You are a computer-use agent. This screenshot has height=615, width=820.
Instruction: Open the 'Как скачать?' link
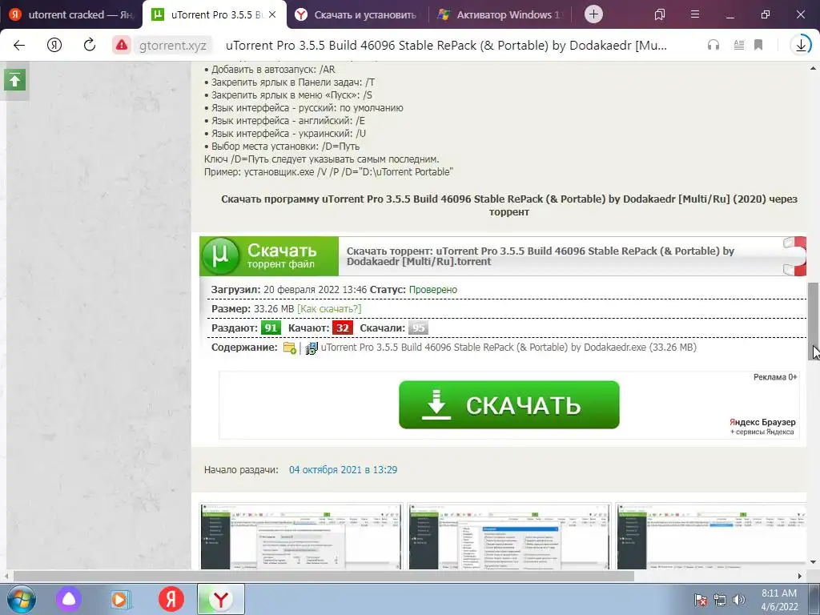[x=329, y=309]
